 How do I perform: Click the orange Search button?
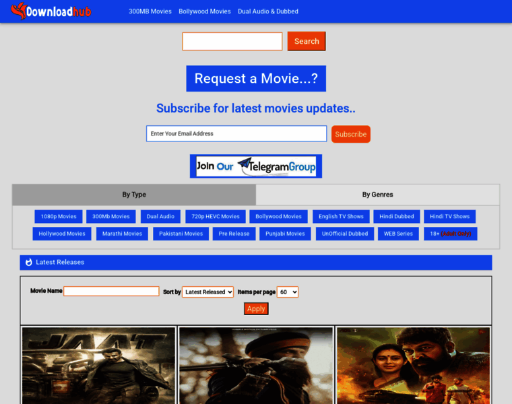(307, 41)
